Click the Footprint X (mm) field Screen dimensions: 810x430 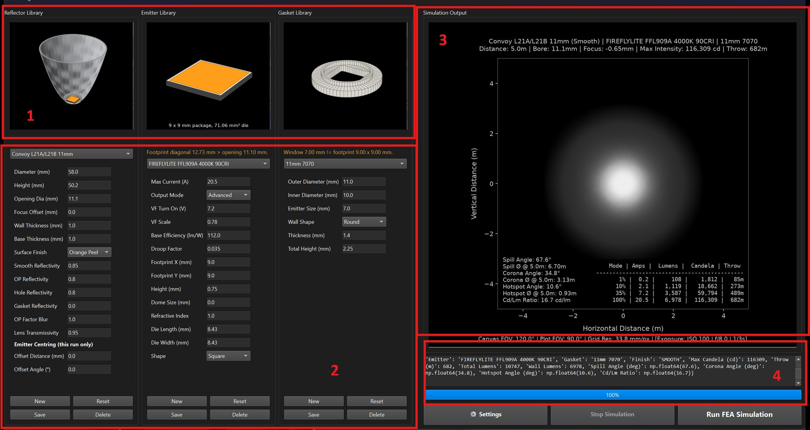point(228,262)
